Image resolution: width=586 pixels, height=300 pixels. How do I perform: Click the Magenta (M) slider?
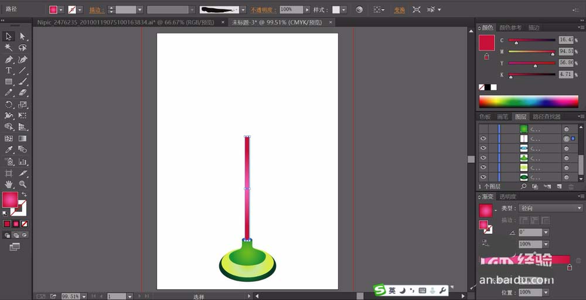[x=532, y=52]
